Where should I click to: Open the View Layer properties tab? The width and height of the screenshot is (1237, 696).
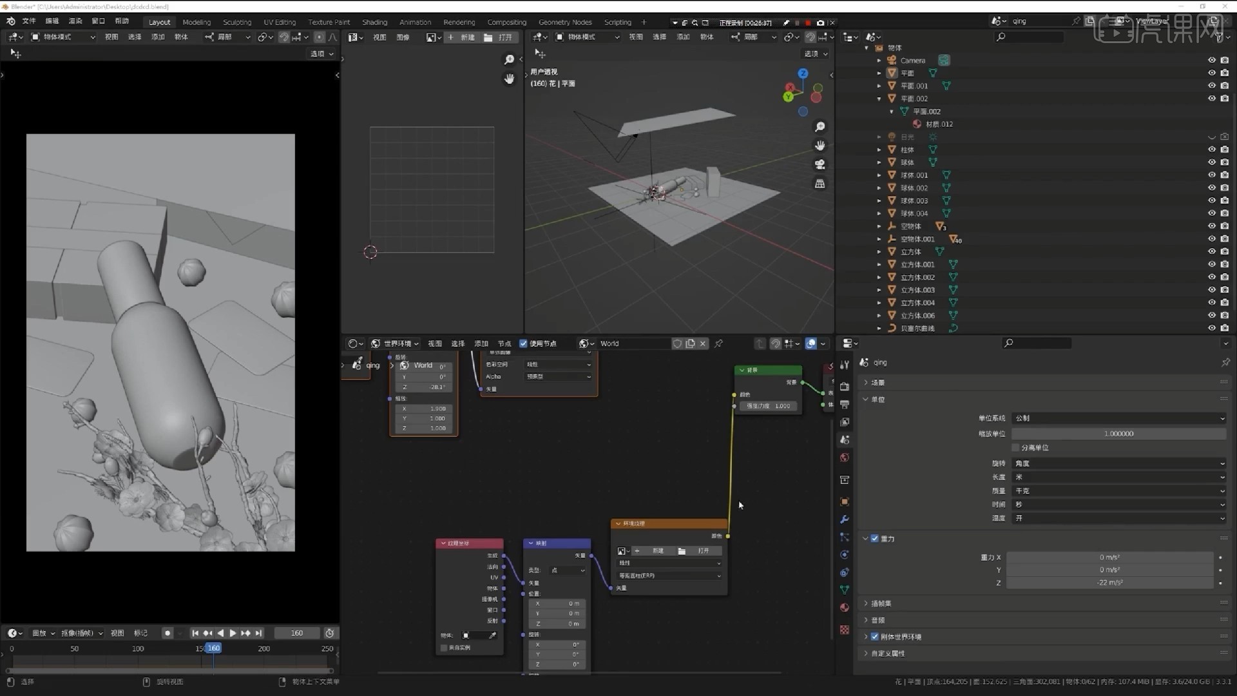[845, 422]
